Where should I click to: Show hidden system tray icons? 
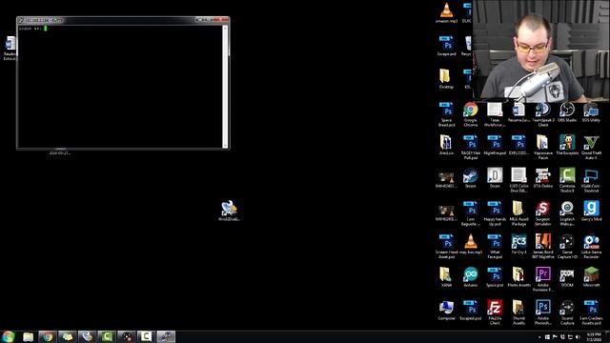[539, 337]
